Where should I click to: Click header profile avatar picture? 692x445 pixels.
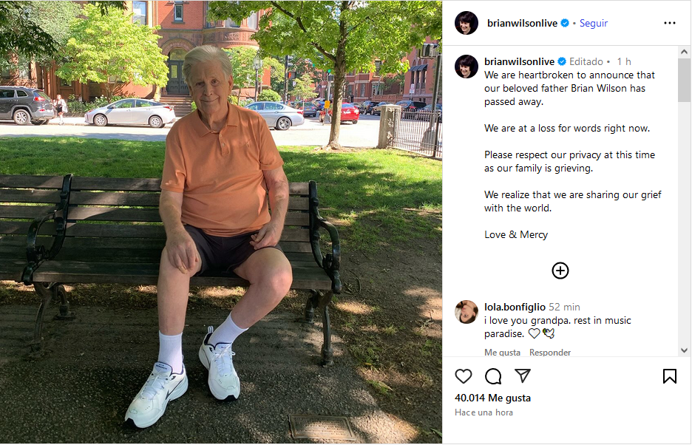click(467, 23)
